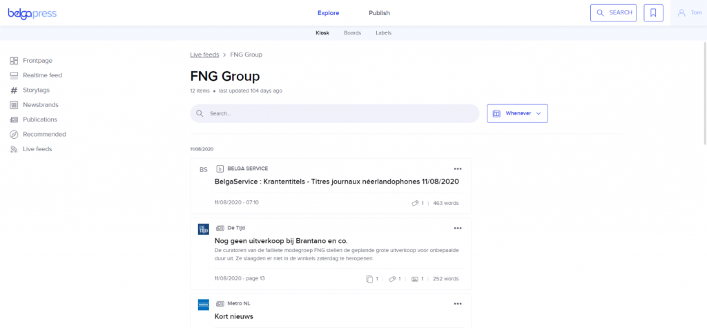Click the belga press logo
The height and width of the screenshot is (328, 707).
click(x=32, y=13)
